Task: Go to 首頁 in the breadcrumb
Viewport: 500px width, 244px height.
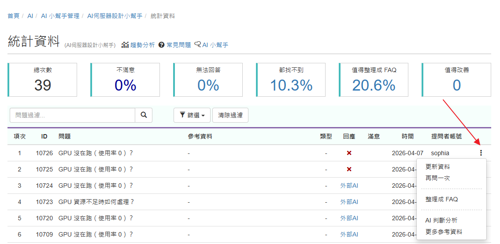Action: [x=13, y=16]
